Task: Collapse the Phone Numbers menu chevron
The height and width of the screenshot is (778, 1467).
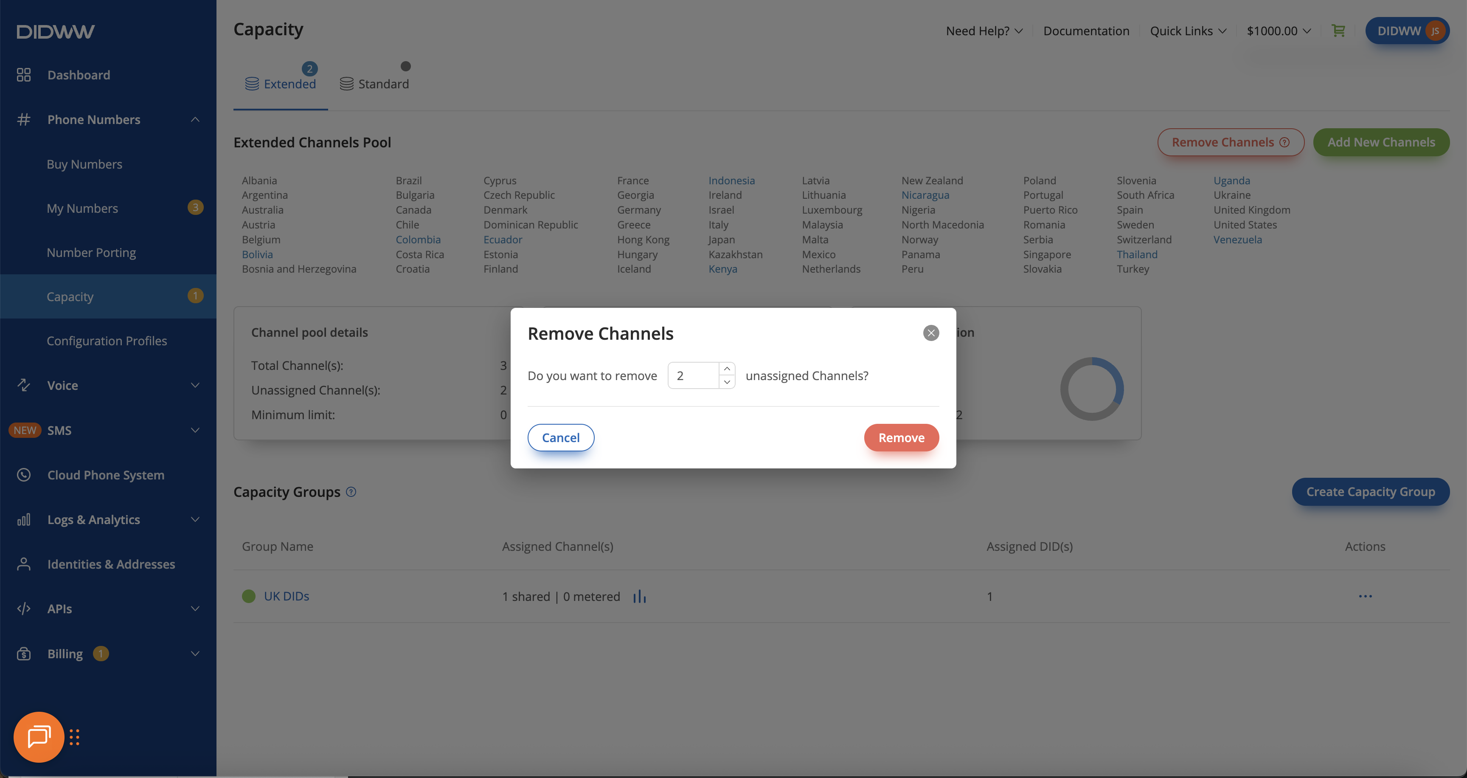Action: [x=195, y=120]
